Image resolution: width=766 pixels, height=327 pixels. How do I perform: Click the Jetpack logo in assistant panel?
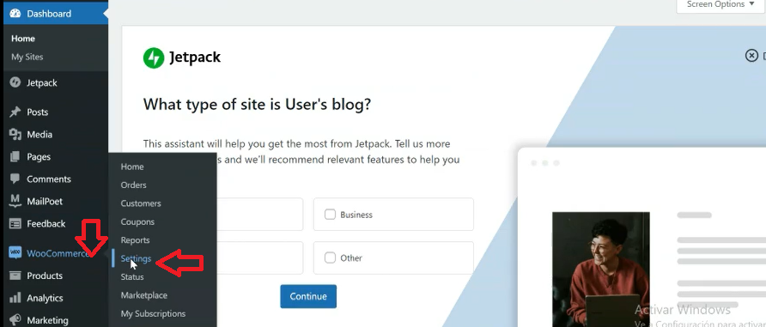point(182,58)
